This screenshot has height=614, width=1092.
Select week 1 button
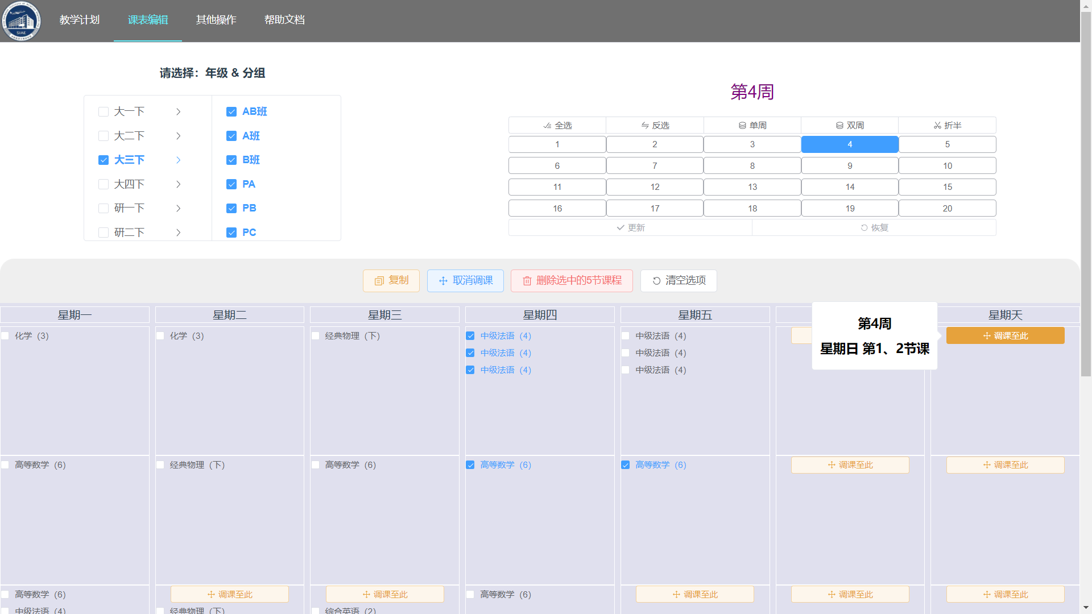click(x=557, y=144)
